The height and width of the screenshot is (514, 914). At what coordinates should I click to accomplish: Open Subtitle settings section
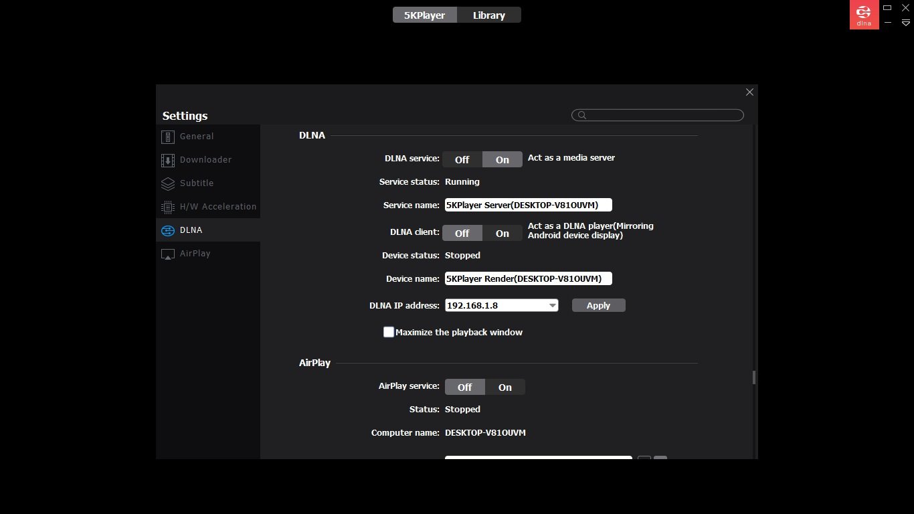208,183
